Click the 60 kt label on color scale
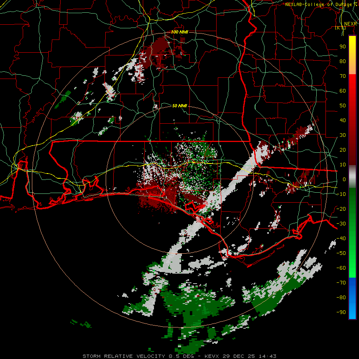The width and height of the screenshot is (359, 359). [x=343, y=91]
